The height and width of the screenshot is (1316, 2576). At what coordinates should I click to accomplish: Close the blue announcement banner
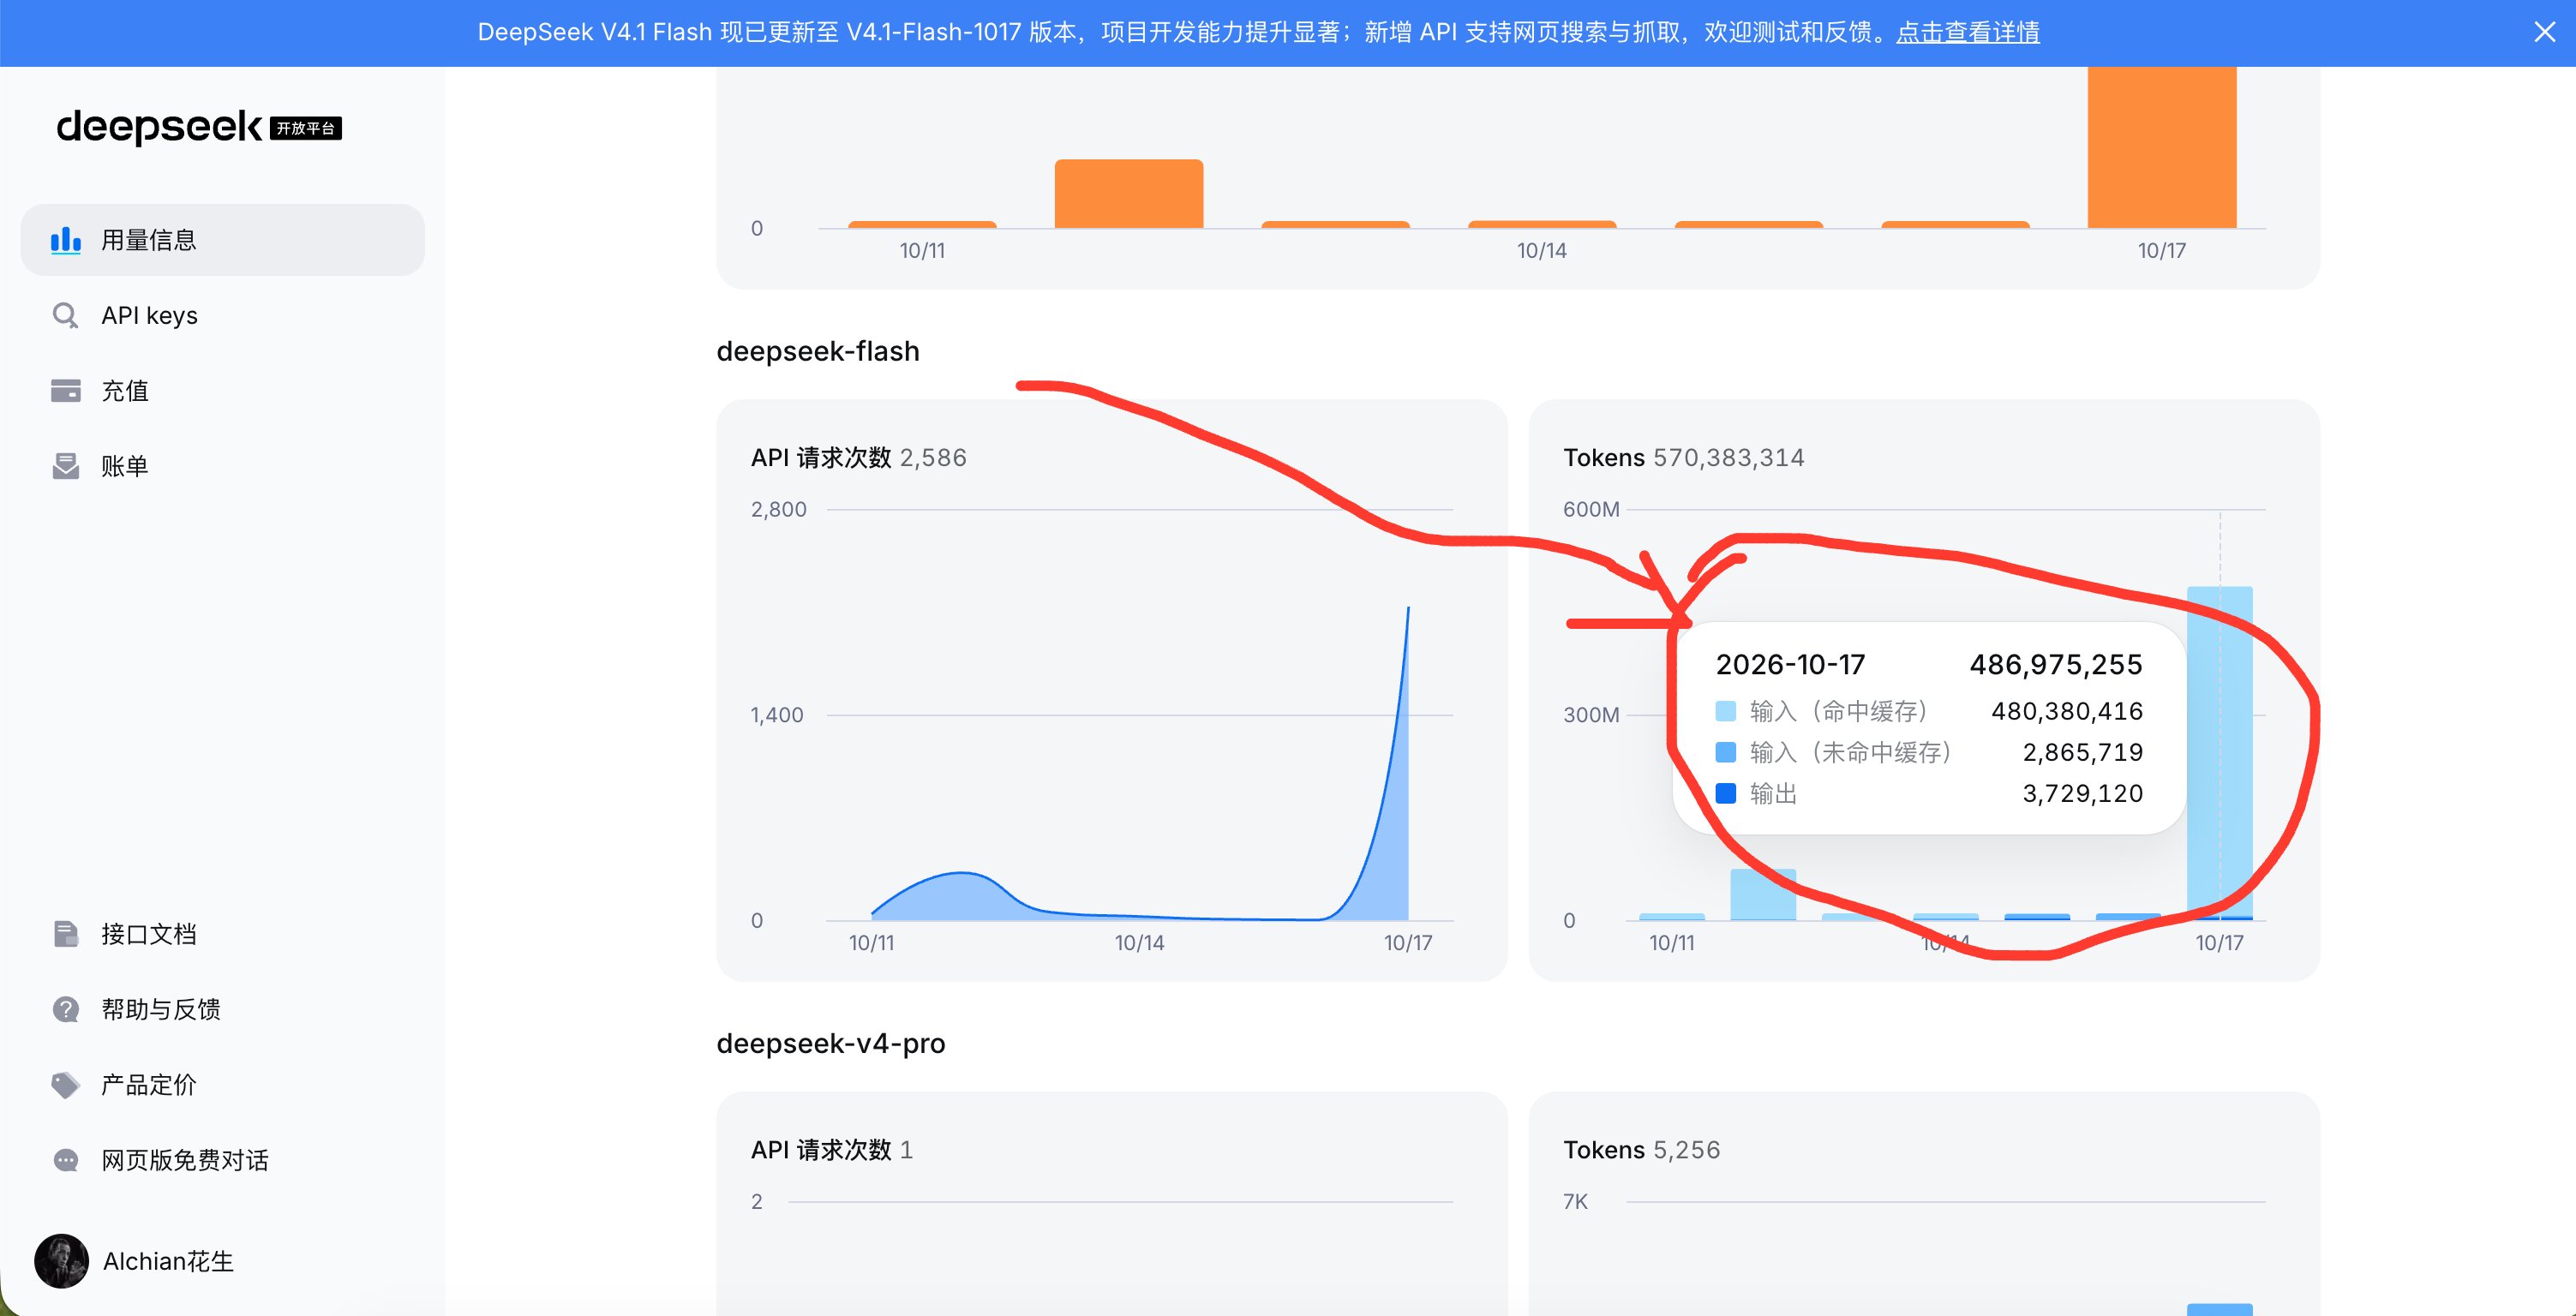[x=2545, y=32]
